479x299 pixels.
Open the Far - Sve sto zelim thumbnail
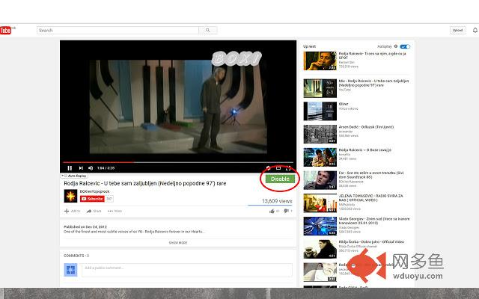tap(320, 180)
